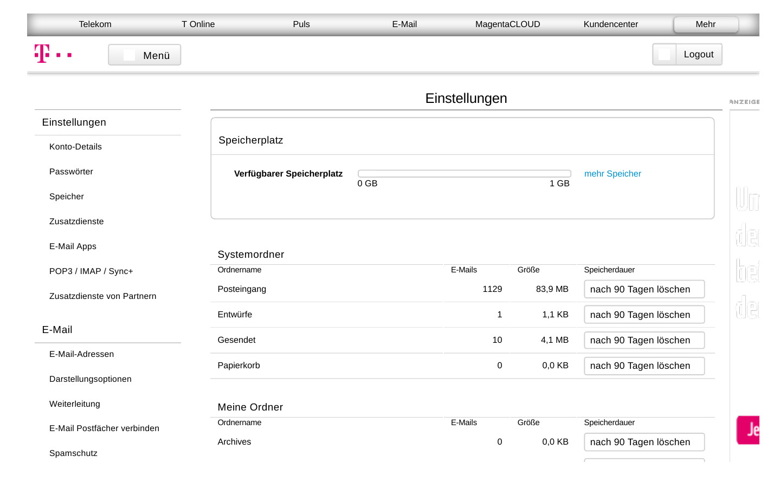Go to Spamschutz settings
This screenshot has width=767, height=482.
tap(73, 453)
